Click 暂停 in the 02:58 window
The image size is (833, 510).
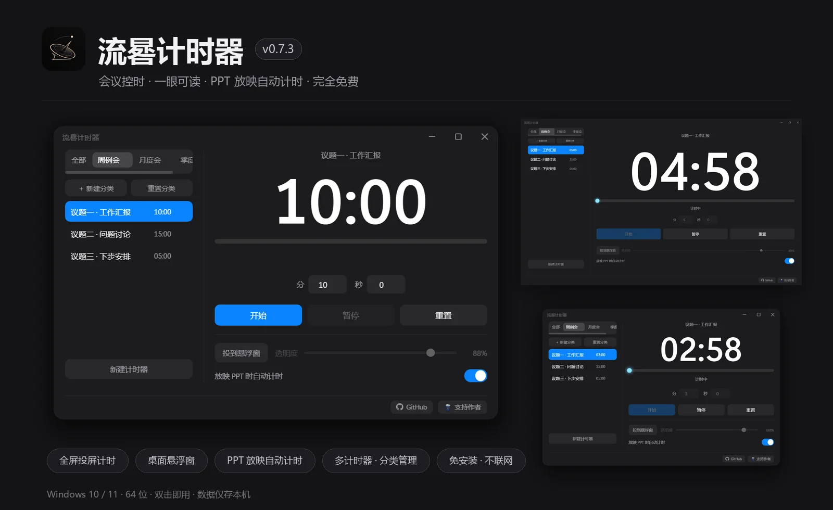coord(701,410)
